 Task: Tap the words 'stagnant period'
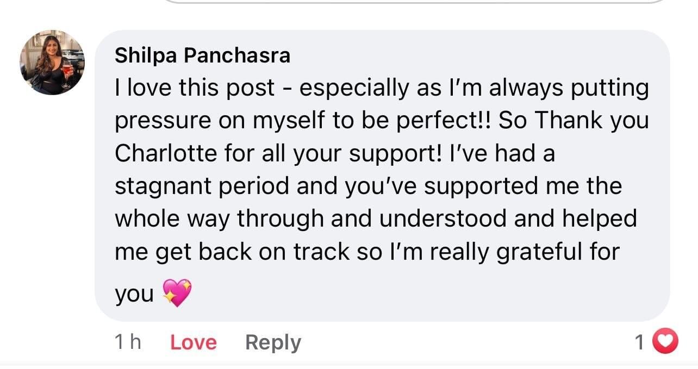(202, 186)
